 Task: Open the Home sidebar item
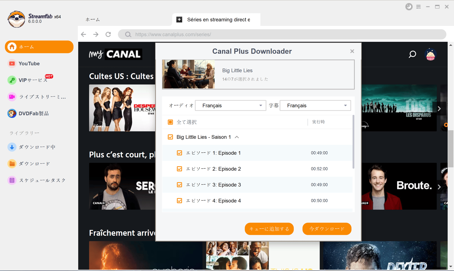(39, 47)
